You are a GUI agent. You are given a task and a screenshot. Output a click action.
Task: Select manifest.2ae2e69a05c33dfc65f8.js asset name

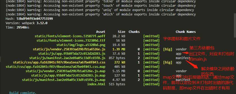(x=67, y=58)
